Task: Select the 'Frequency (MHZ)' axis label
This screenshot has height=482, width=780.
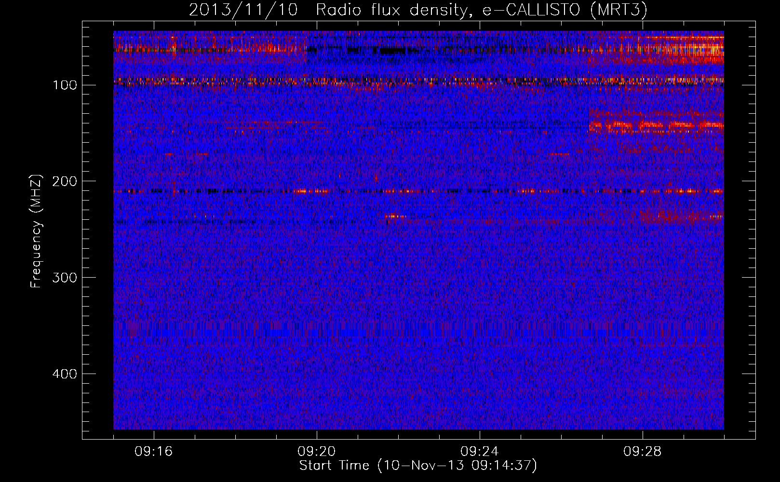Action: [x=36, y=231]
